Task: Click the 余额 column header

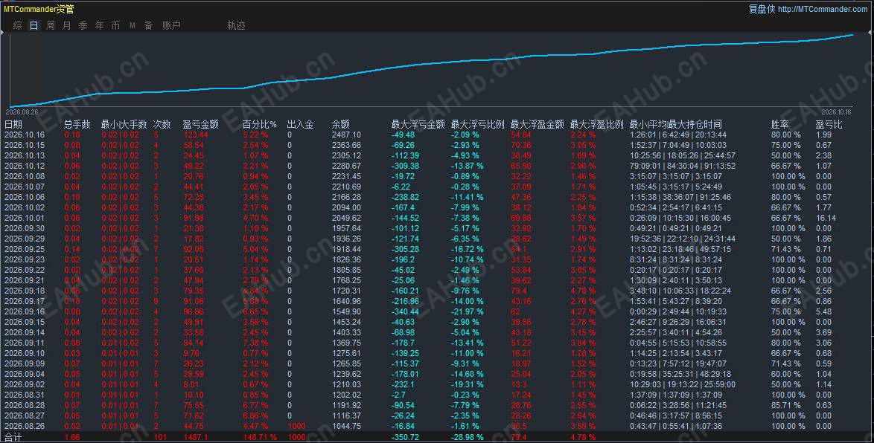Action: (340, 124)
